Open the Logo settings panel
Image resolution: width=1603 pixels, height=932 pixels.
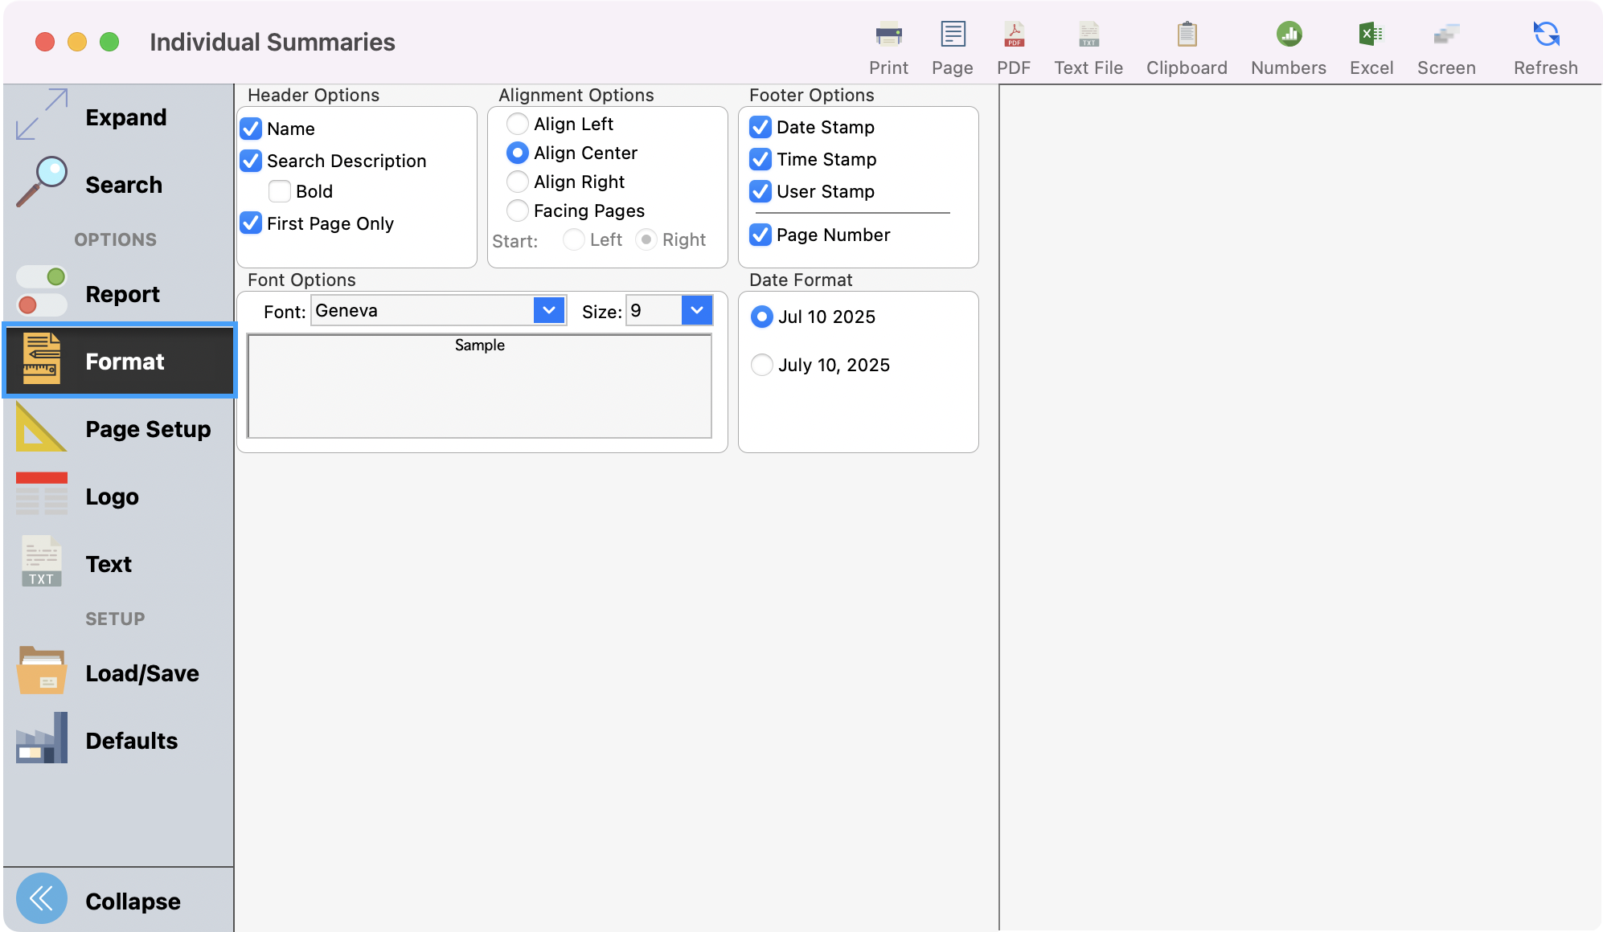click(112, 497)
